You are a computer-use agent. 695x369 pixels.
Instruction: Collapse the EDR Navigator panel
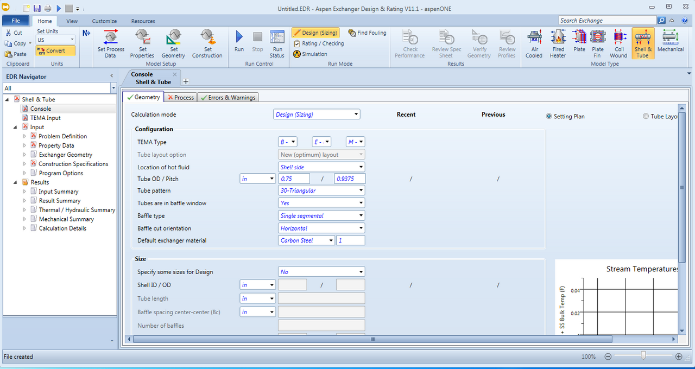tap(111, 77)
